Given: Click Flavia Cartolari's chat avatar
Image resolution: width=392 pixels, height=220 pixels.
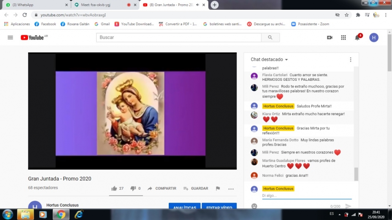Looking at the screenshot, I should (x=254, y=76).
